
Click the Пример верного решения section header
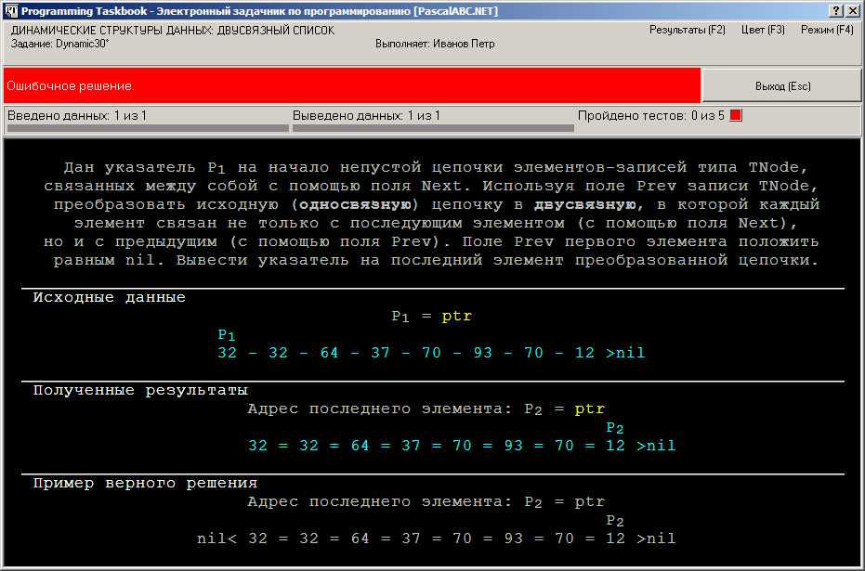(145, 484)
